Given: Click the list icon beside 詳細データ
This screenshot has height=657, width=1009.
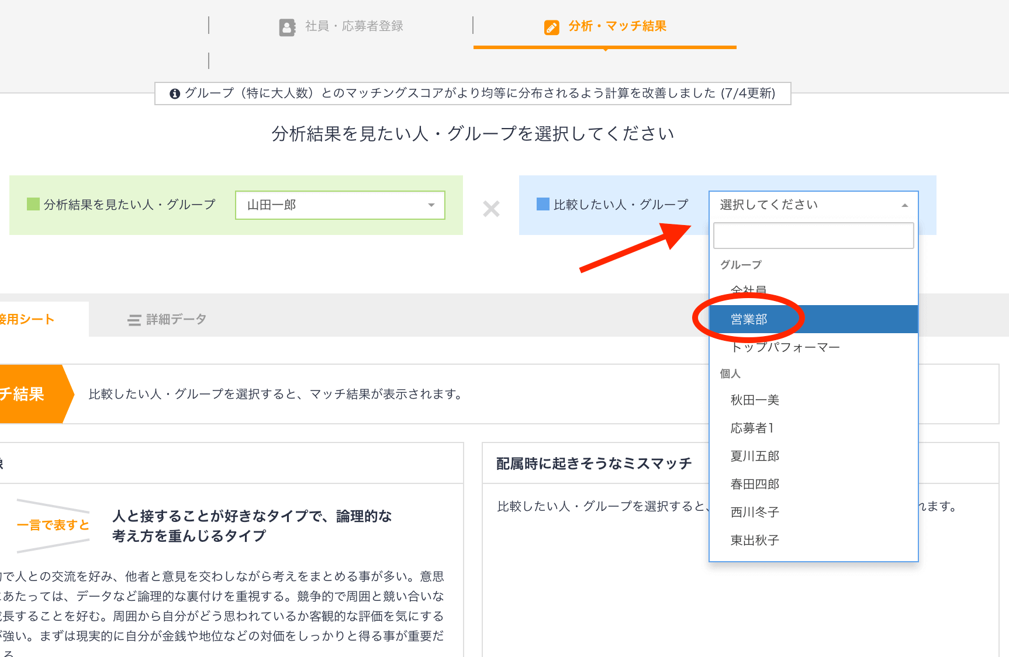Looking at the screenshot, I should point(134,320).
